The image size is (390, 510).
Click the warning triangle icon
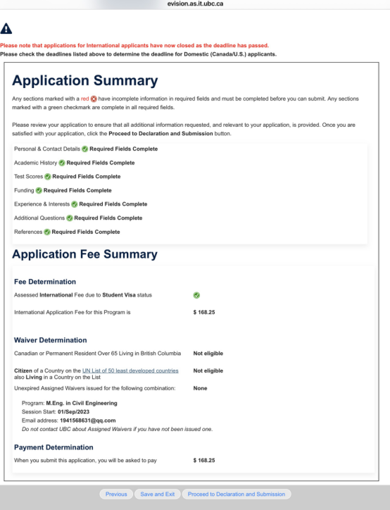(x=6, y=29)
